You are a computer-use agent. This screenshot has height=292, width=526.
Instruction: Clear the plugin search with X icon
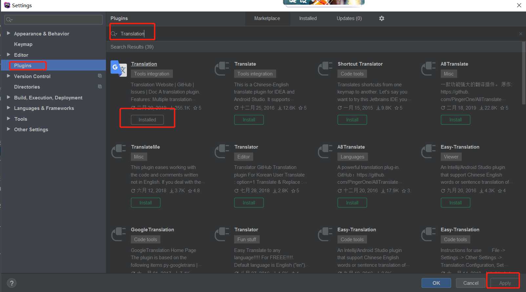tap(521, 34)
